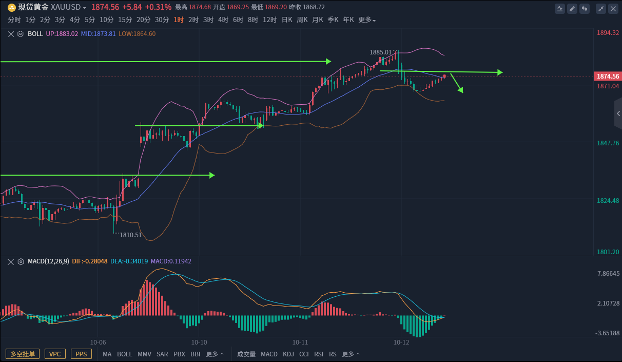Screen dimensions: 622x362
Task: Remove the BOLL indicator with X icon
Action: point(11,34)
